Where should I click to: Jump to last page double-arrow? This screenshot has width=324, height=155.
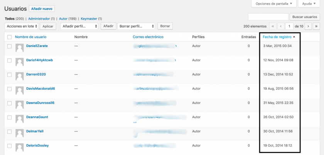(x=316, y=26)
